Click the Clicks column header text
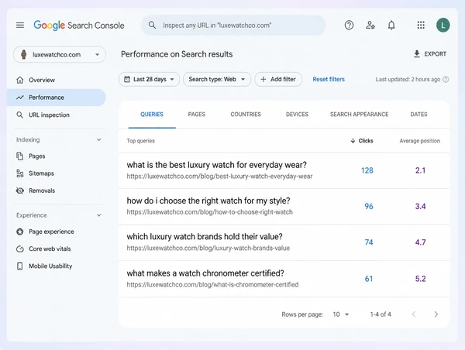 366,141
